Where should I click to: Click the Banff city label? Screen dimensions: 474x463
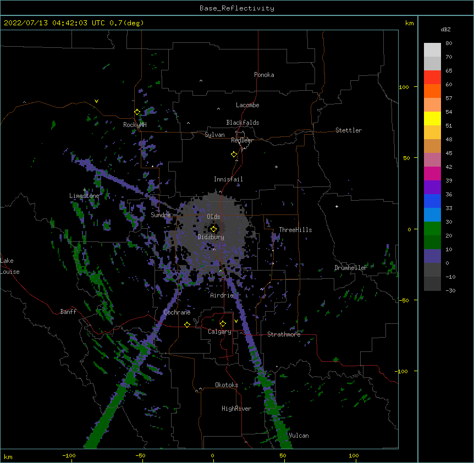pos(68,312)
